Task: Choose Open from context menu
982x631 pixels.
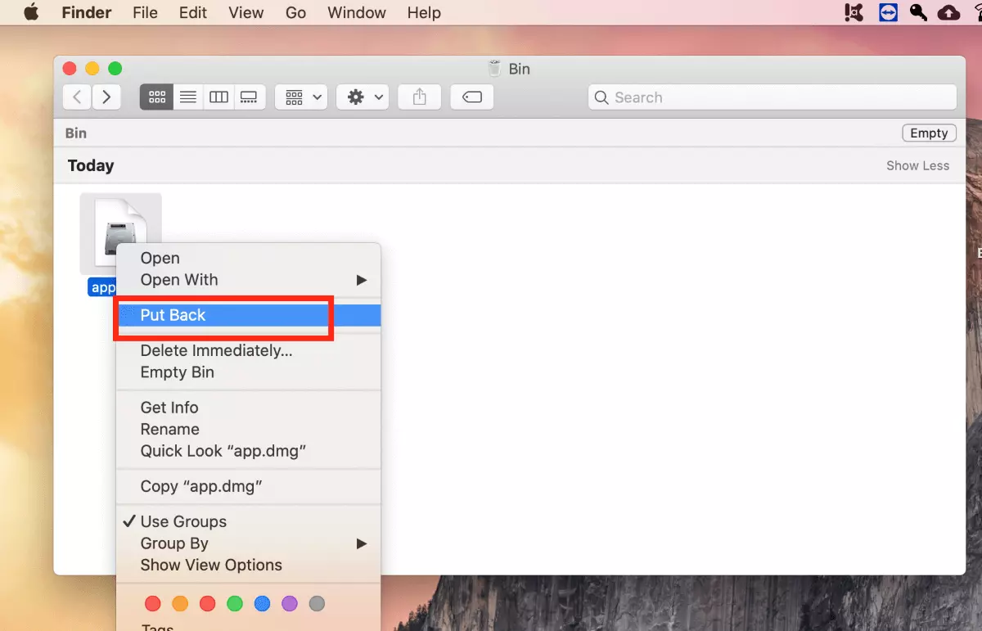Action: click(x=249, y=259)
